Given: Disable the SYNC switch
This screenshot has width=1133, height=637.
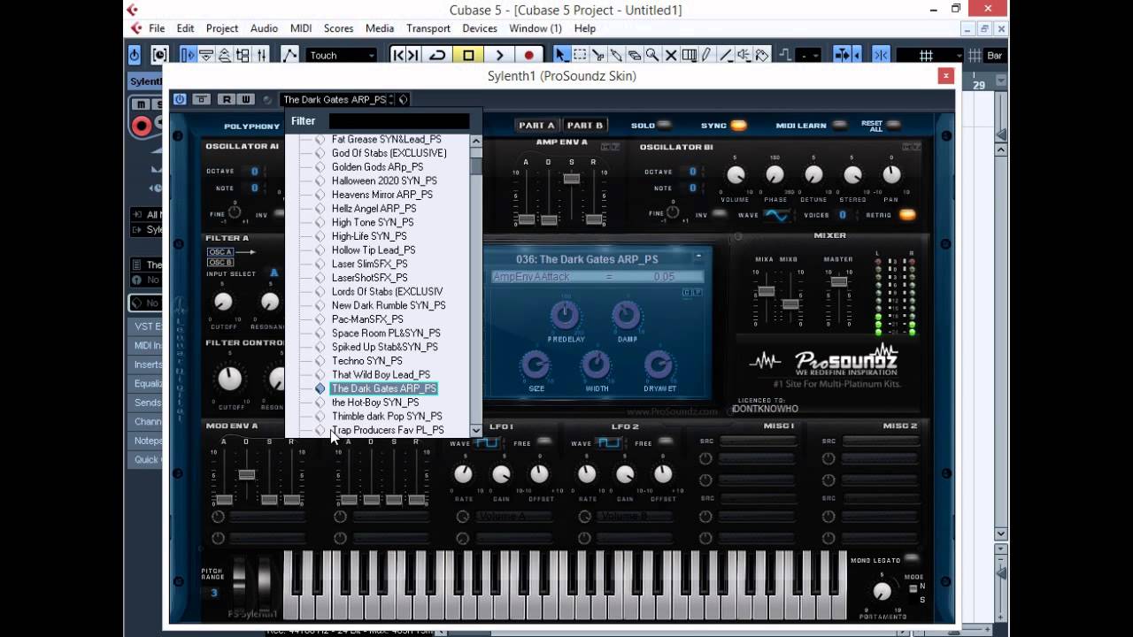Looking at the screenshot, I should (x=738, y=126).
